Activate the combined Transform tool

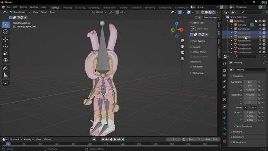coord(5,60)
